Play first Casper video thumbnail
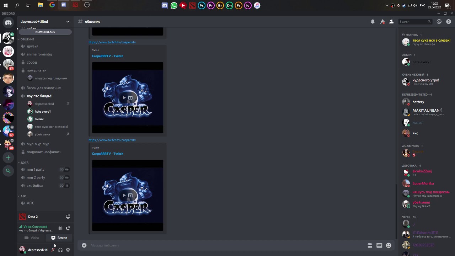The image size is (455, 256). 124,98
